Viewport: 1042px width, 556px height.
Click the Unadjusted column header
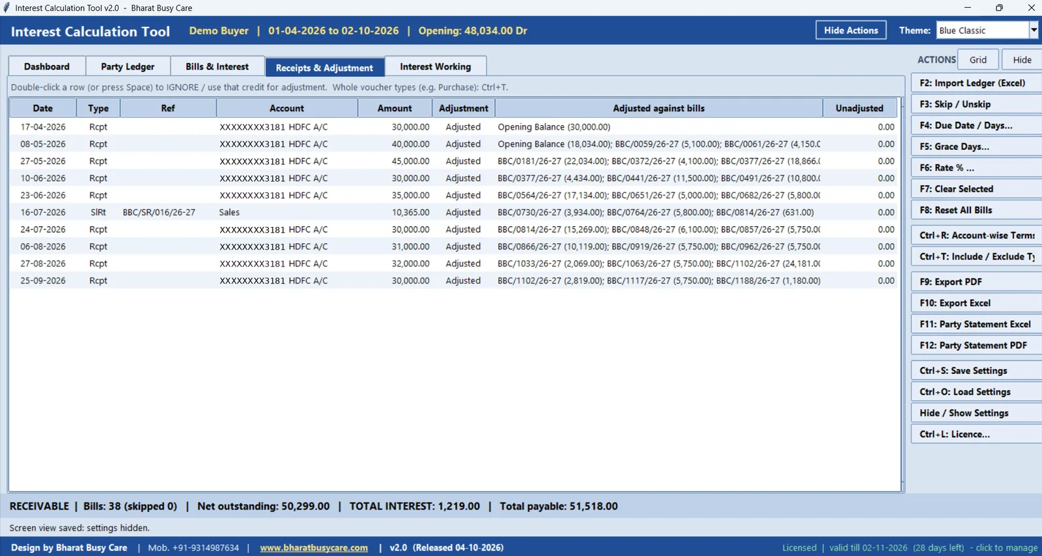[860, 108]
